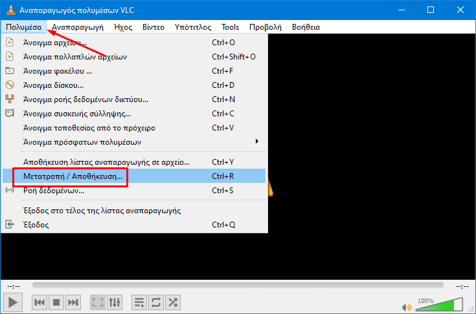
Task: Expand Άνοιγμα πρόσφατων πολυμέσων submenu
Action: coord(134,142)
